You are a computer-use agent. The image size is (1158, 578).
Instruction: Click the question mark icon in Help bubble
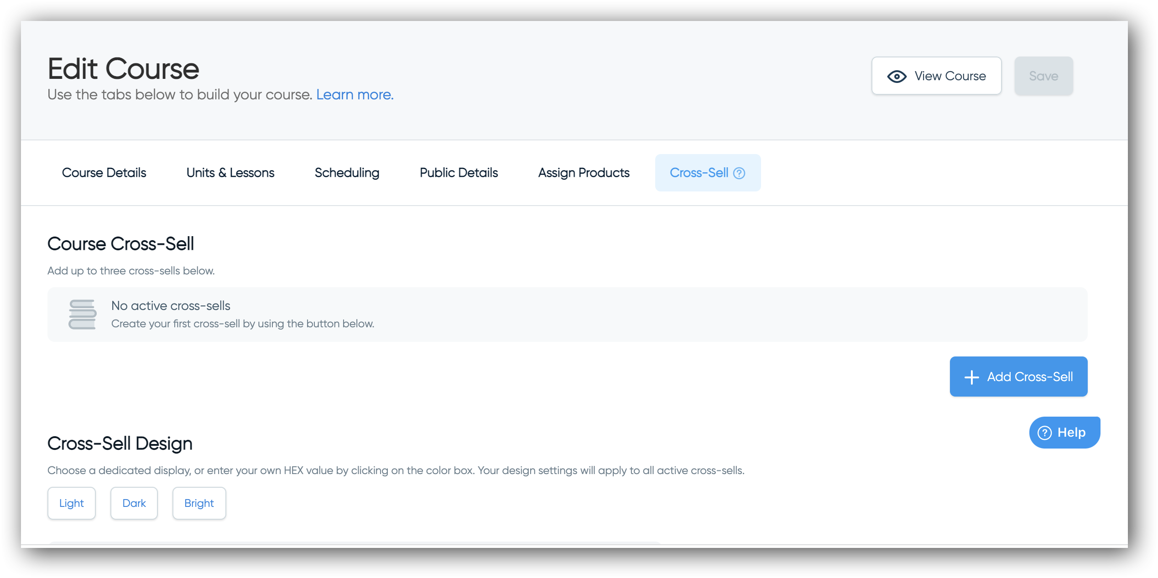(1044, 433)
